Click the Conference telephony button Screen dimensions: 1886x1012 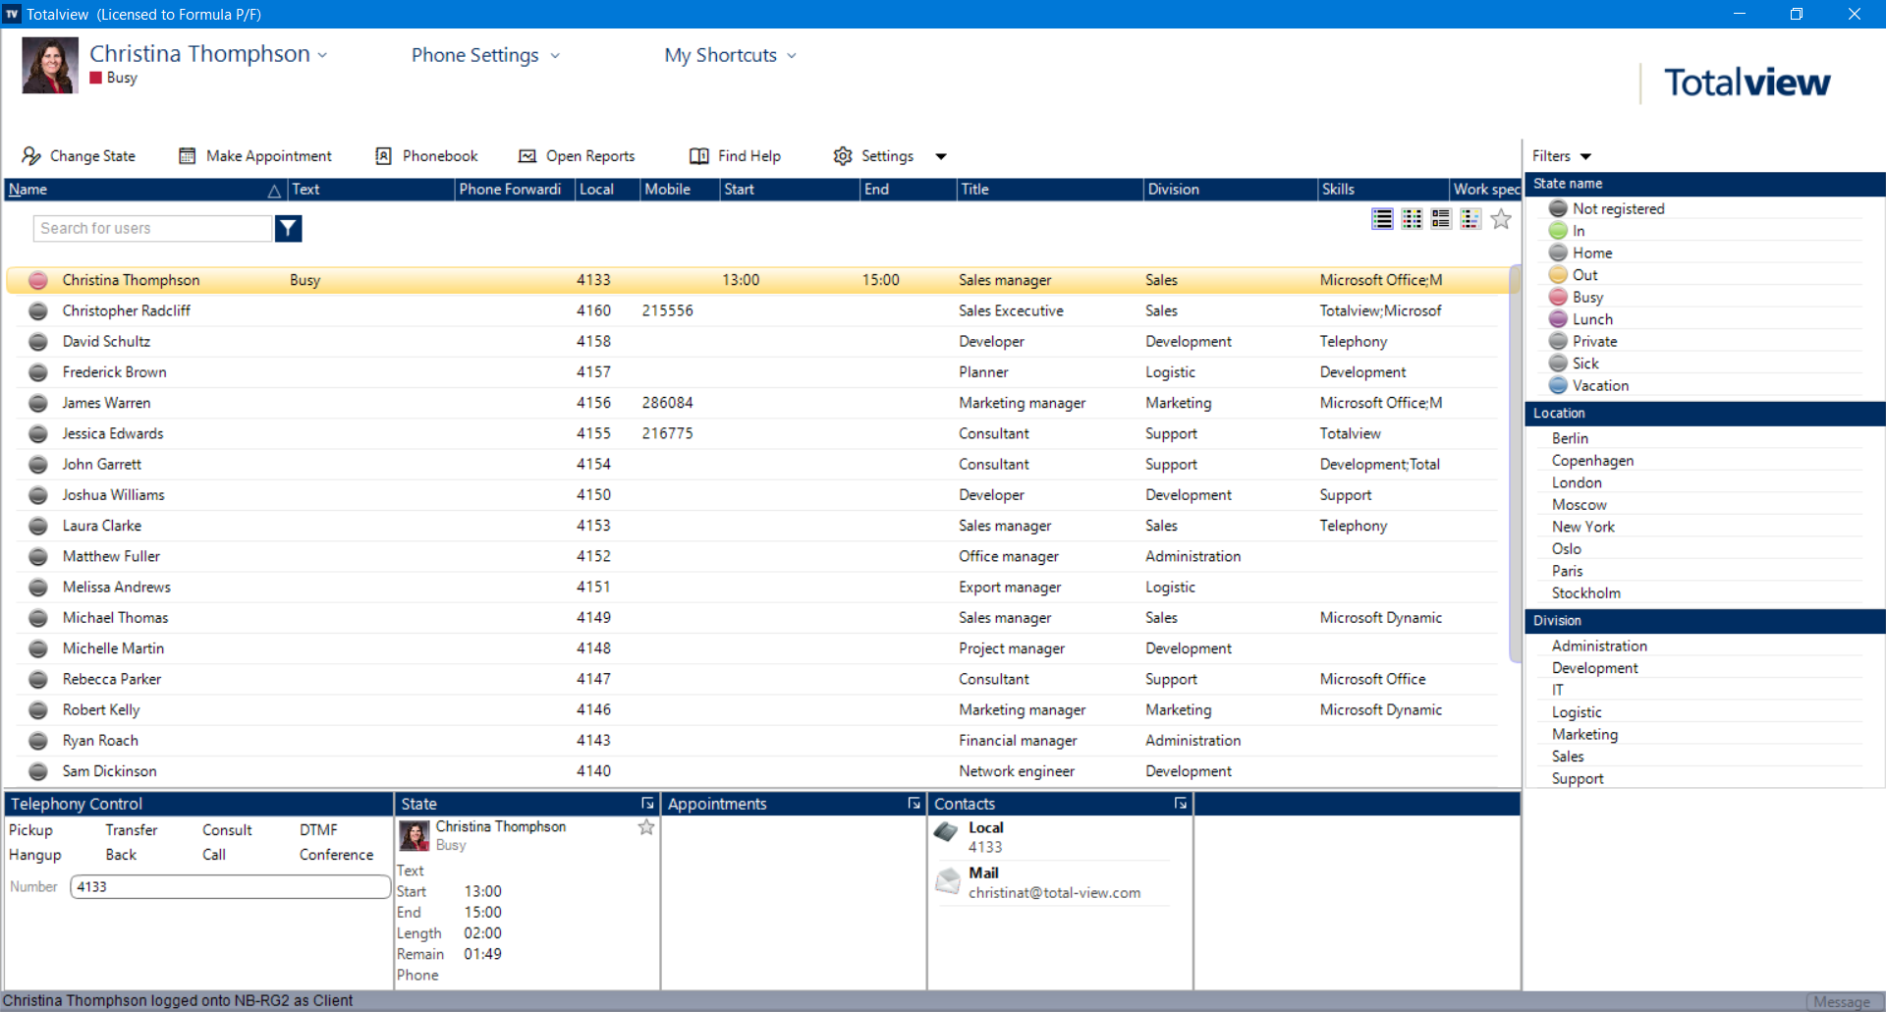tap(336, 855)
